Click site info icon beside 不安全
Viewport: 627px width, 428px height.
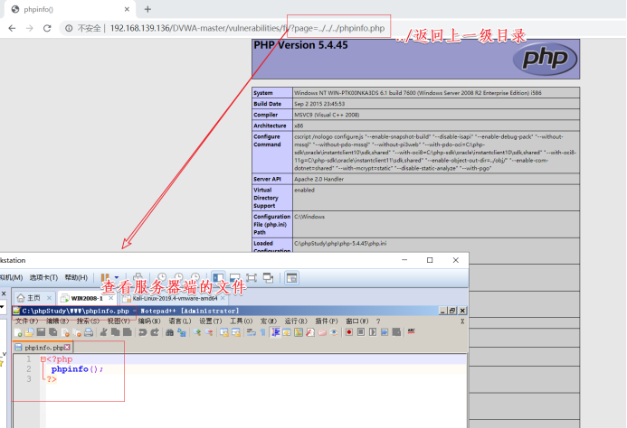[x=69, y=28]
